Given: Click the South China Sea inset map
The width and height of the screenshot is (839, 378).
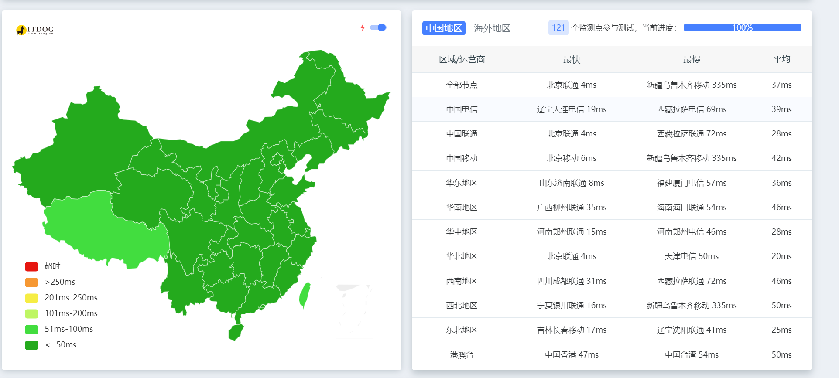Looking at the screenshot, I should point(354,311).
